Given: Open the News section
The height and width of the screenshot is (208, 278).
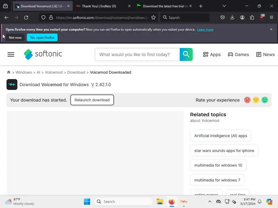Looking at the screenshot, I should [x=266, y=54].
